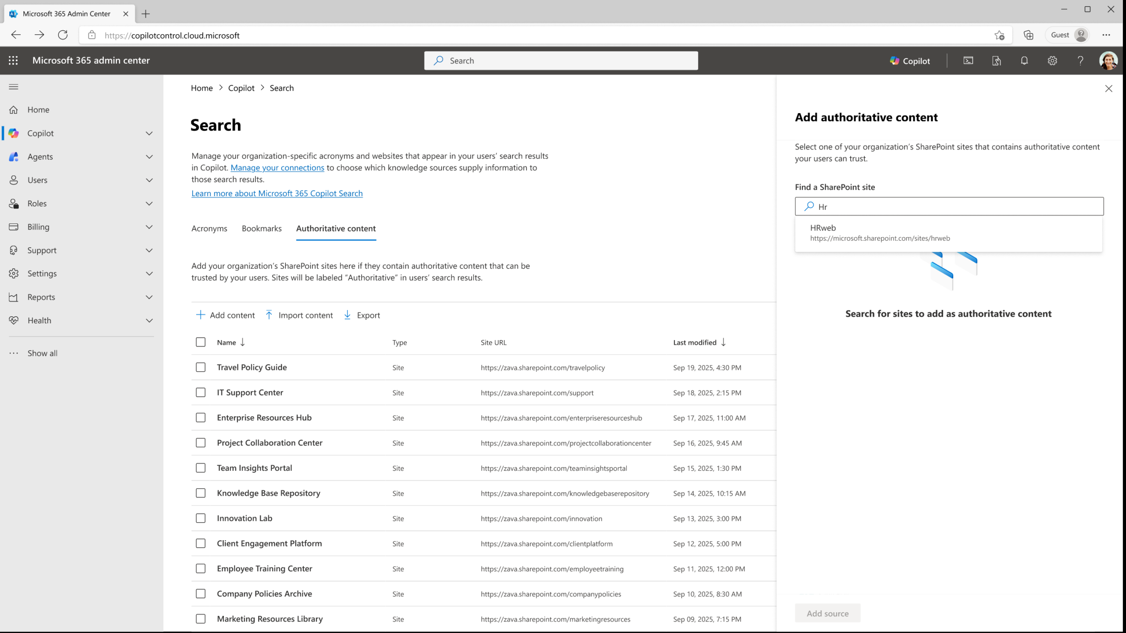Image resolution: width=1126 pixels, height=633 pixels.
Task: Open the user profile avatar
Action: 1108,61
